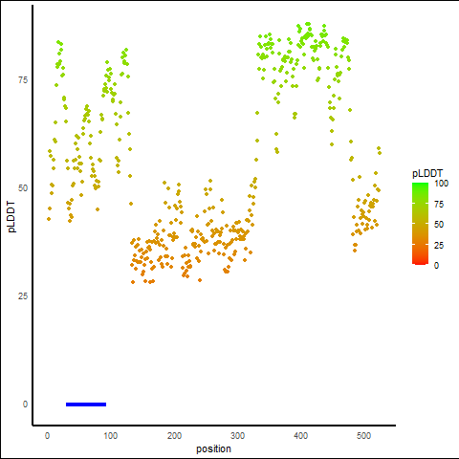Click the pLDDT legend title
This screenshot has height=459, width=459.
[427, 174]
